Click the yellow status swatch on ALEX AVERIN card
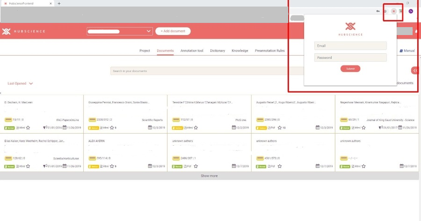 pyautogui.click(x=92, y=158)
